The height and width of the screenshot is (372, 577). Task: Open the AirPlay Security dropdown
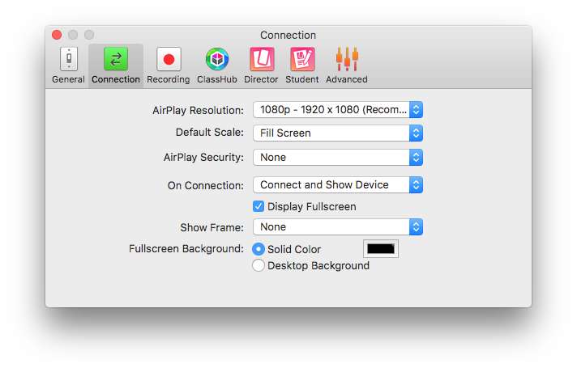click(338, 157)
